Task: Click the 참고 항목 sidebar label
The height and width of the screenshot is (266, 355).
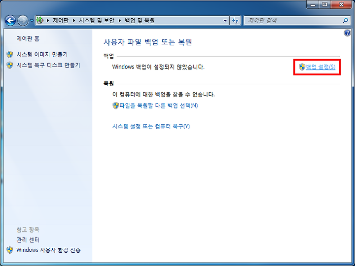Action: coord(28,230)
